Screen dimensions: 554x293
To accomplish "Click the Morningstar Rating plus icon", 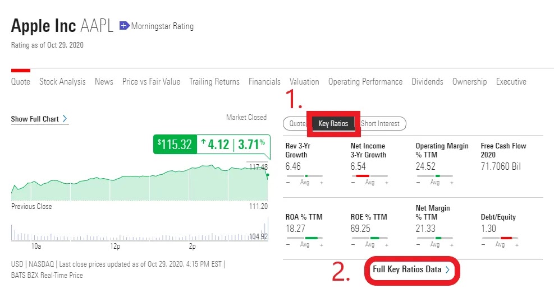I will [x=125, y=26].
